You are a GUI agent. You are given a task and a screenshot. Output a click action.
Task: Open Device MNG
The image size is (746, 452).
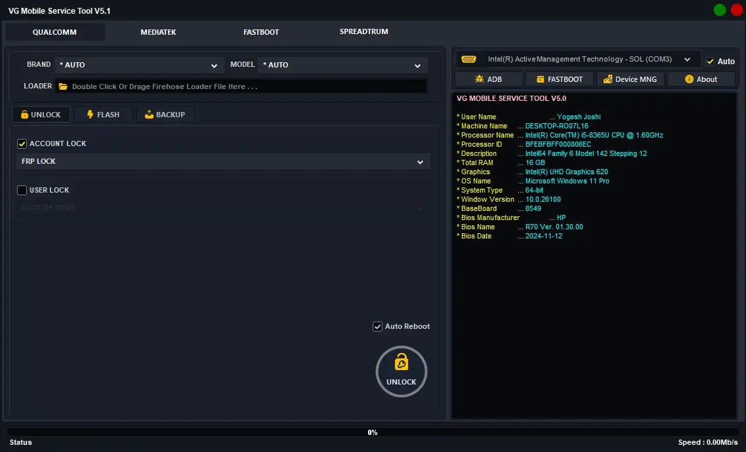[x=630, y=79]
